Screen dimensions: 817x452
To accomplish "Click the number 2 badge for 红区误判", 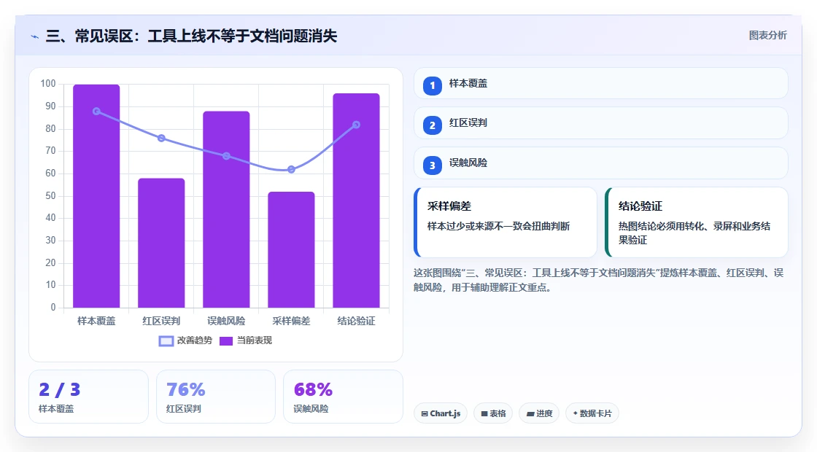I will click(432, 125).
